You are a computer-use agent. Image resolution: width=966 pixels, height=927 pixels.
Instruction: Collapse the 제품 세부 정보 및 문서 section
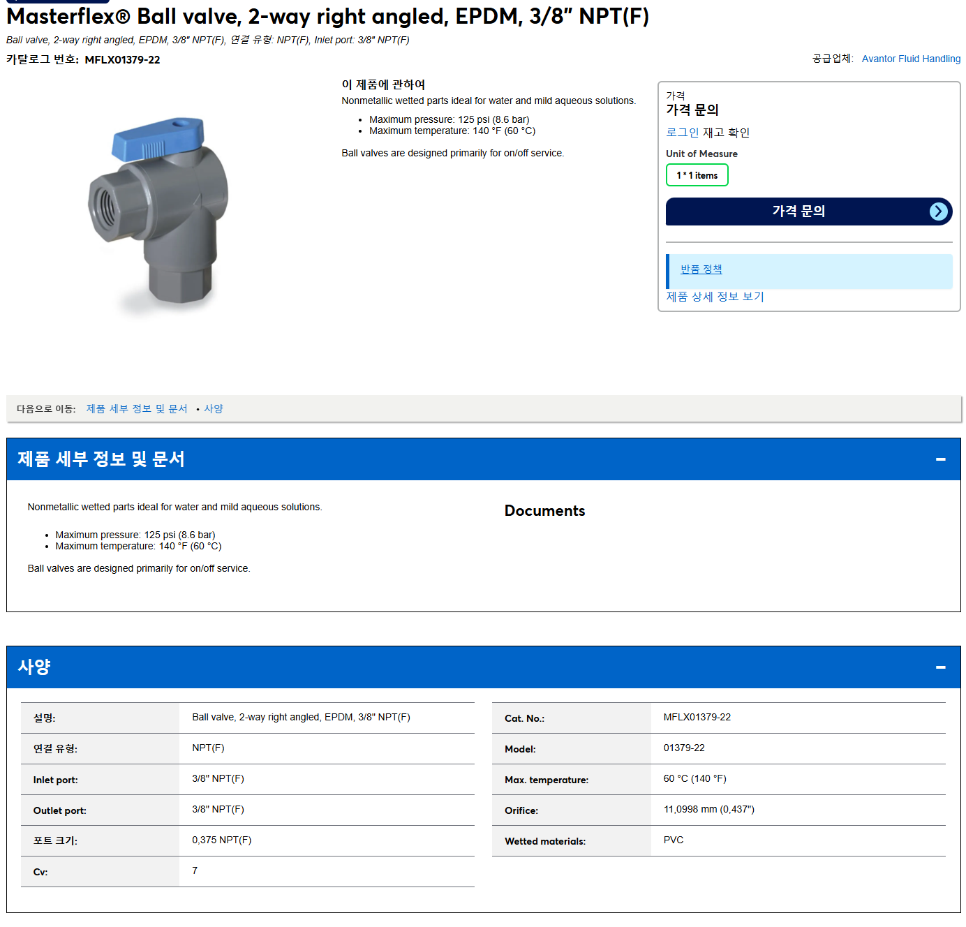pos(940,459)
